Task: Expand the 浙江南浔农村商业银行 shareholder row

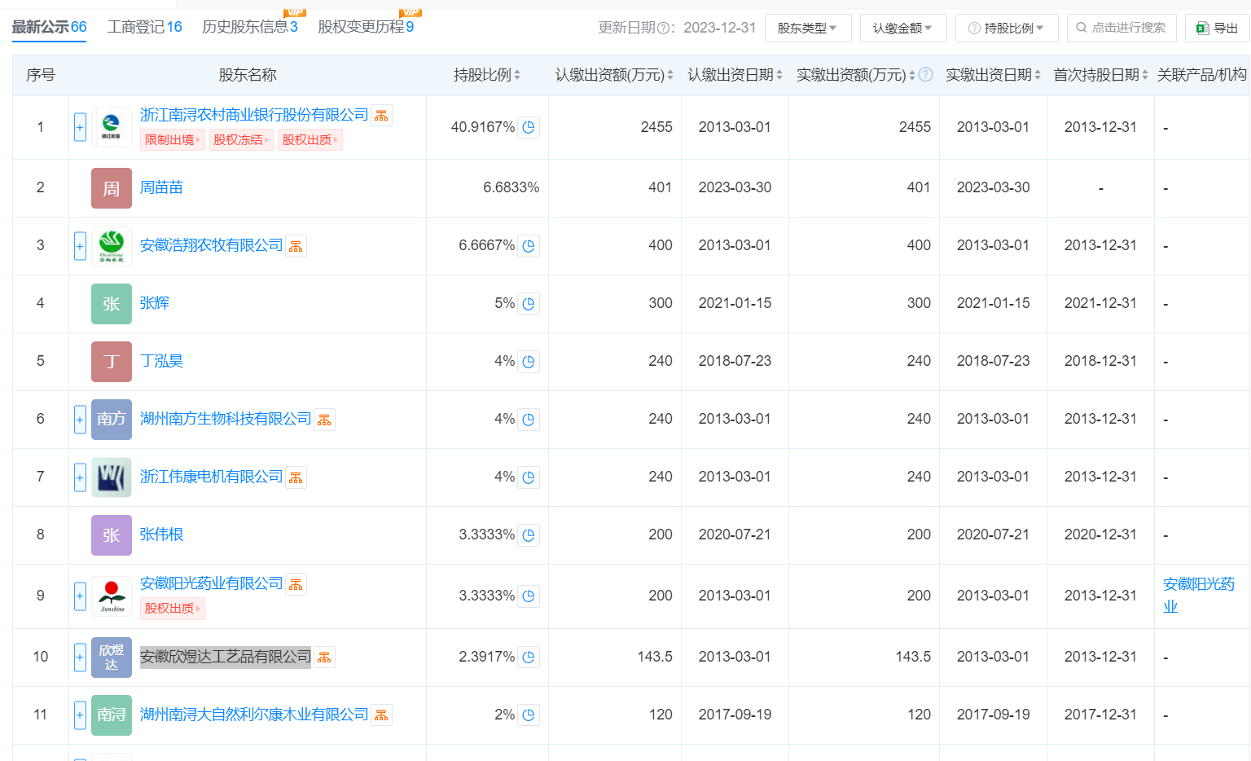Action: pos(80,127)
